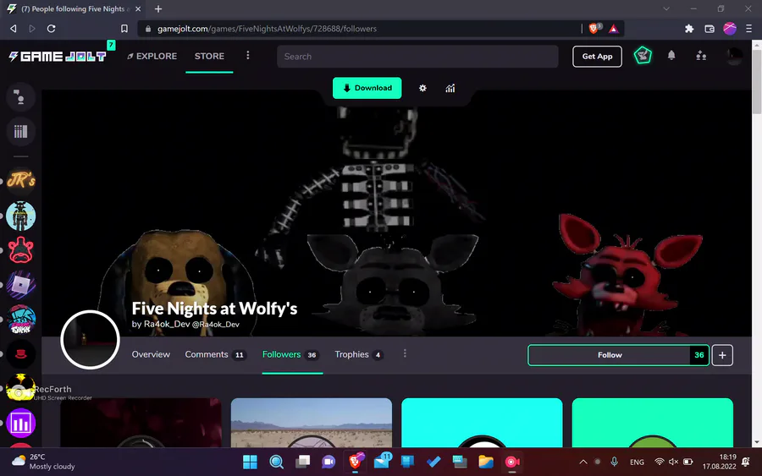Open the red top hat community icon
Image resolution: width=762 pixels, height=476 pixels.
20,353
